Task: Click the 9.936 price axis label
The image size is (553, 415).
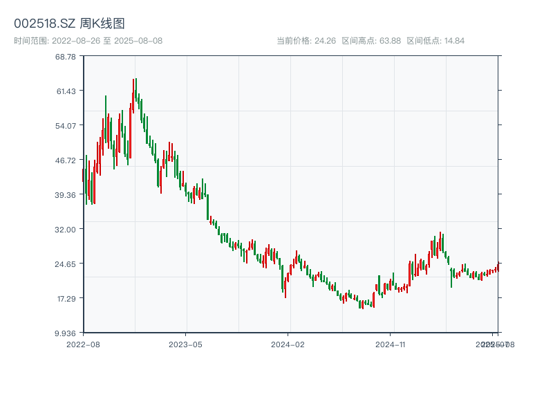Action: (65, 333)
